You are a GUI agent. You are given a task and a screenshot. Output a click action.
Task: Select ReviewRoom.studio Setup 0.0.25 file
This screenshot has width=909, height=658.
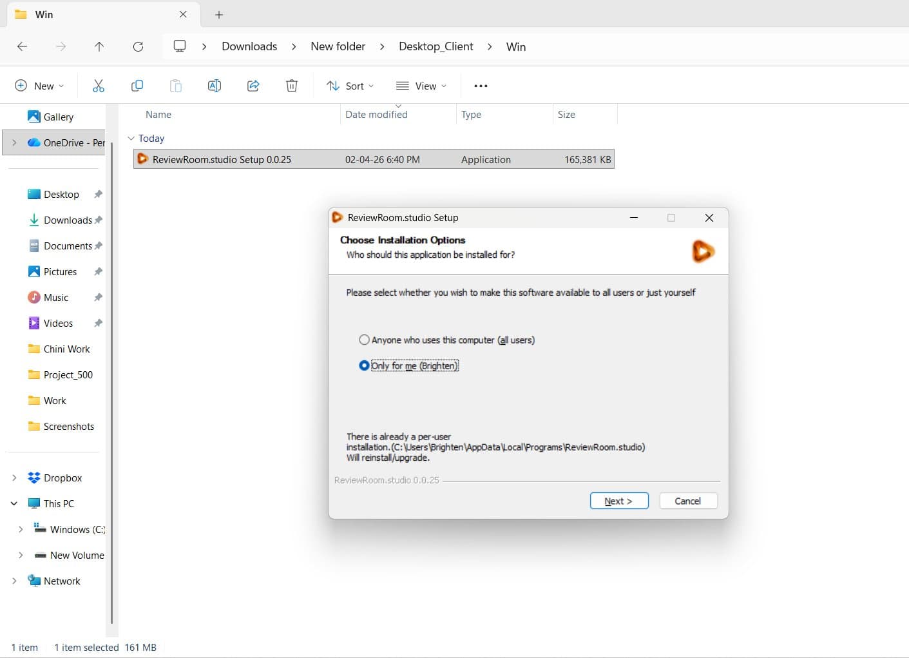pos(374,159)
